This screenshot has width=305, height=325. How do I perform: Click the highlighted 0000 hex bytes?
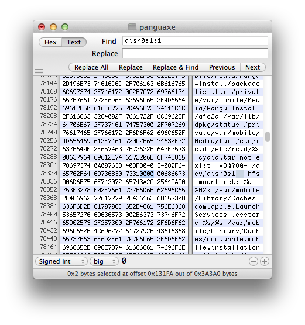pyautogui.click(x=147, y=174)
